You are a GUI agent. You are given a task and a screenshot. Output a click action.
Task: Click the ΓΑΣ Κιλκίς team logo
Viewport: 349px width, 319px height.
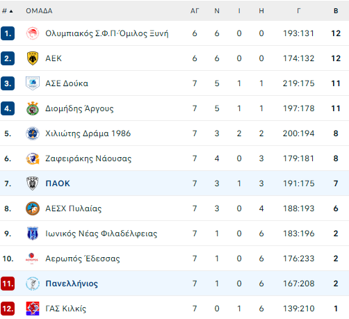(x=33, y=309)
